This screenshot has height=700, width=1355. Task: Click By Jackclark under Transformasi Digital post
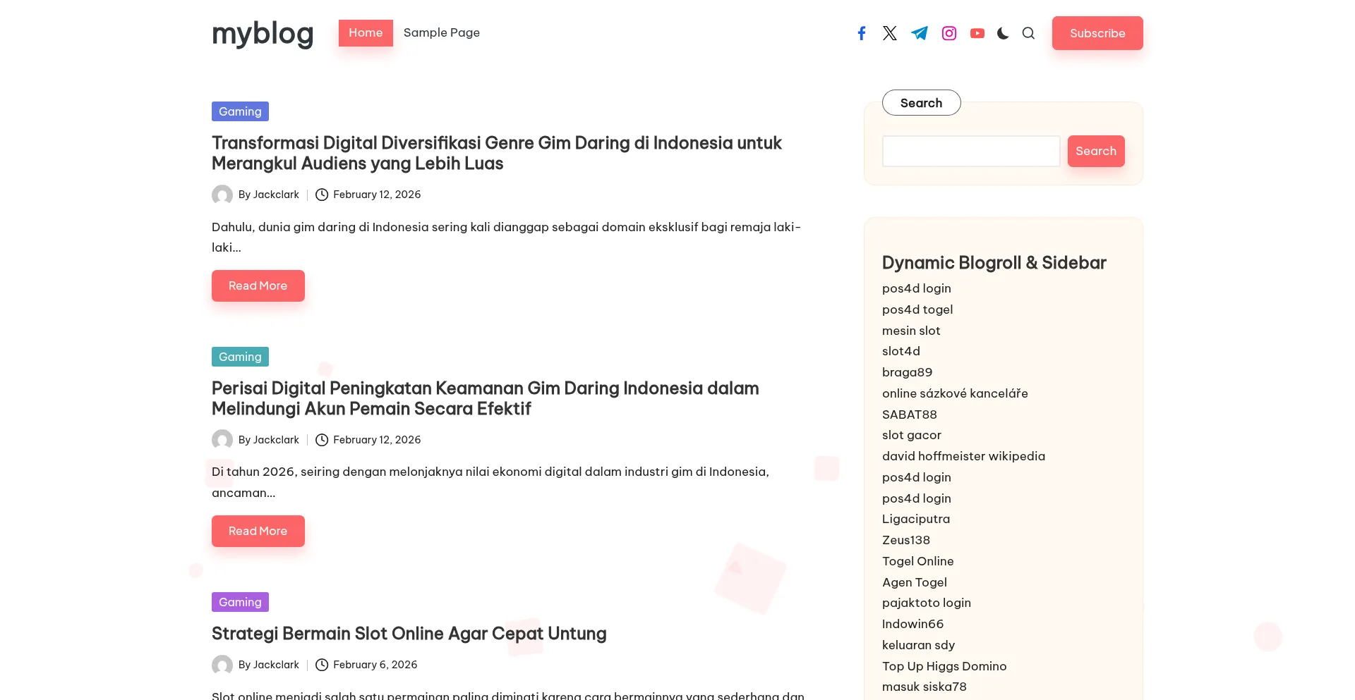click(269, 195)
